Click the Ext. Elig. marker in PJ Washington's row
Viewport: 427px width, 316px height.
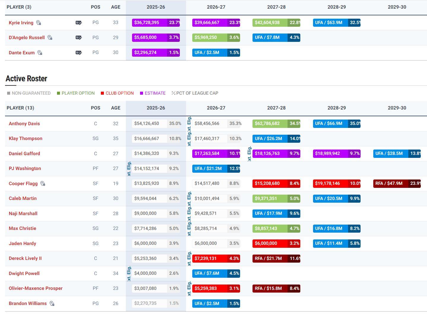(129, 169)
